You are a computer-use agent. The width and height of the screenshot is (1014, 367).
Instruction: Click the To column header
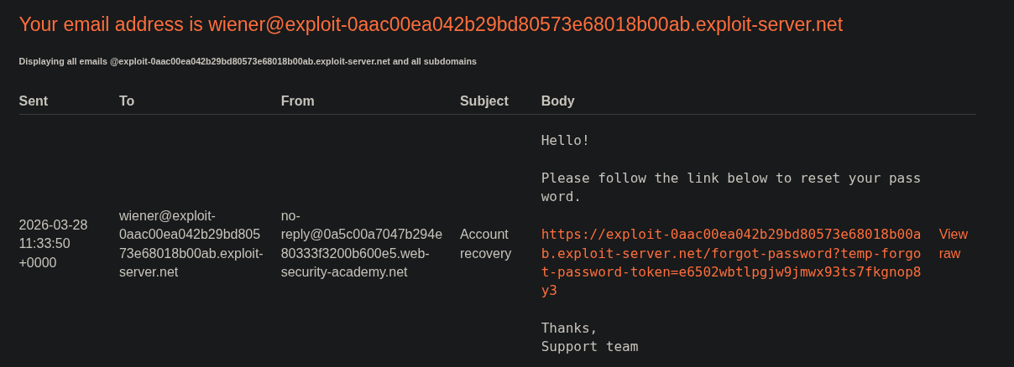[x=127, y=101]
